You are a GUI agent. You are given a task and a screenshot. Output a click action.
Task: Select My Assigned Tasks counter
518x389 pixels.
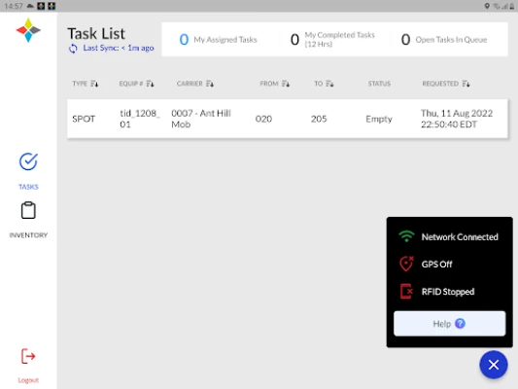tap(218, 40)
